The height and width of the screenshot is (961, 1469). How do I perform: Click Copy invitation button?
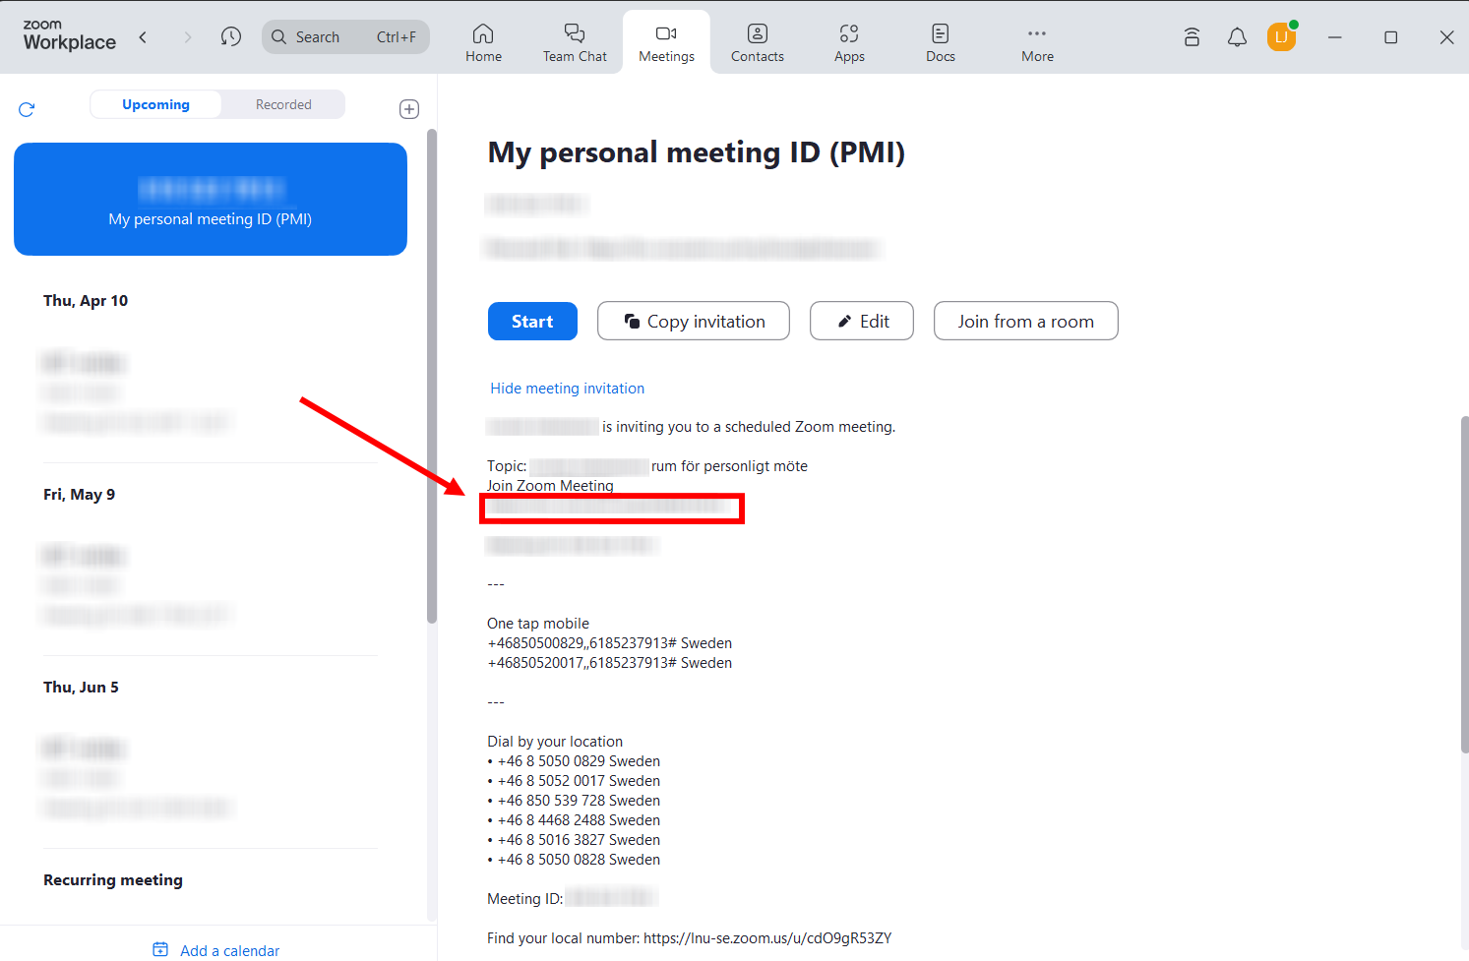[x=694, y=321]
